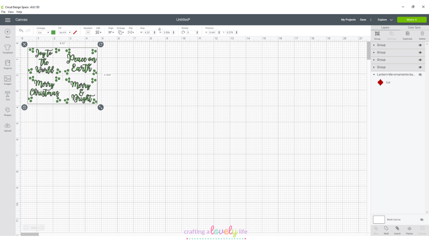Click the white Blank Canvas color swatch

[379, 220]
